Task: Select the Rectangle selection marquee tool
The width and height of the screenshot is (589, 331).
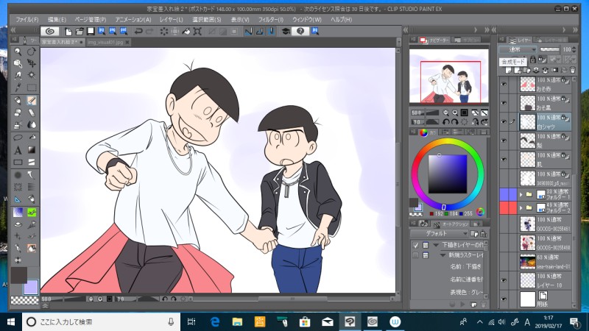Action: click(32, 88)
